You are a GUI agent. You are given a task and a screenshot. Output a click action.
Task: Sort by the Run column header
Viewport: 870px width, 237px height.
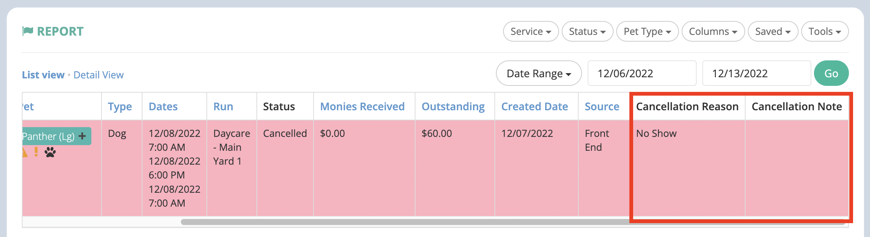point(223,106)
